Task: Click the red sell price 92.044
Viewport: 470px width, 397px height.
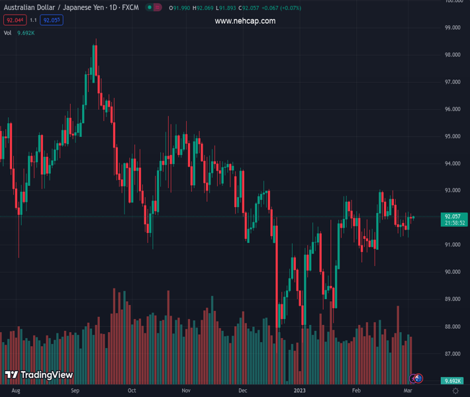Action: [15, 21]
